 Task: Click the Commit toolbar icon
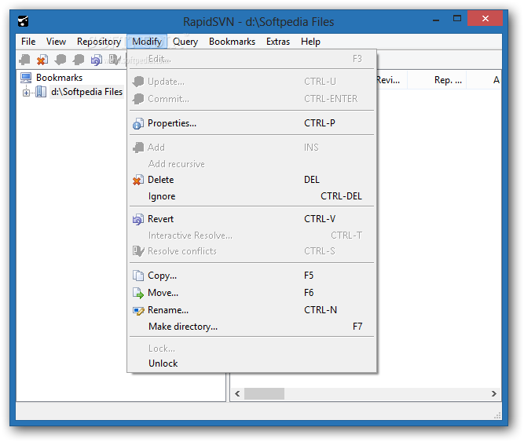coord(79,60)
